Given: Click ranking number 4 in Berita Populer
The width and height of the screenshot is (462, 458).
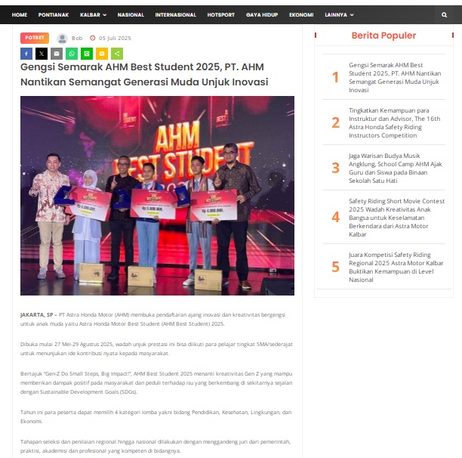Looking at the screenshot, I should pyautogui.click(x=335, y=218).
